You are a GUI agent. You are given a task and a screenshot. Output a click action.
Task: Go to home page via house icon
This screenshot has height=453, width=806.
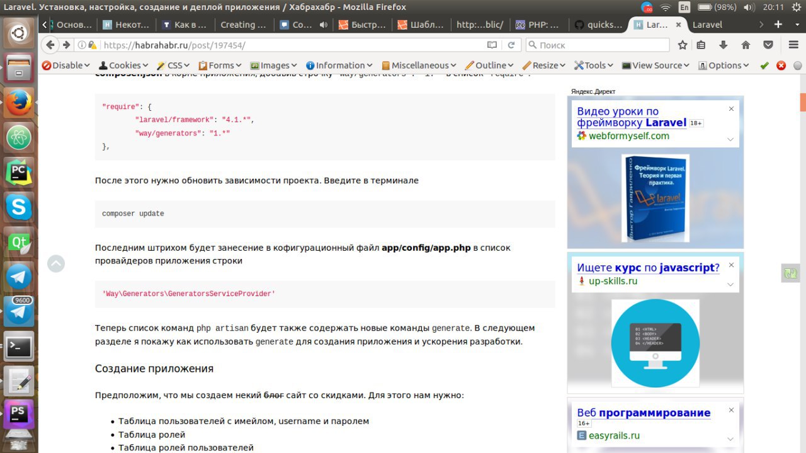[x=746, y=45]
